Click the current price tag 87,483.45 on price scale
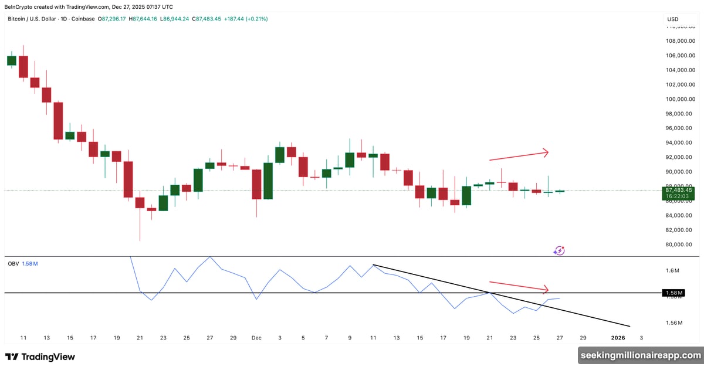 (680, 191)
